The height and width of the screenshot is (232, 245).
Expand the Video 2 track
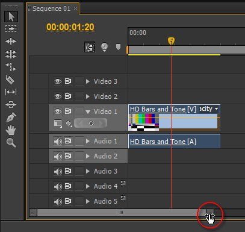click(x=88, y=96)
